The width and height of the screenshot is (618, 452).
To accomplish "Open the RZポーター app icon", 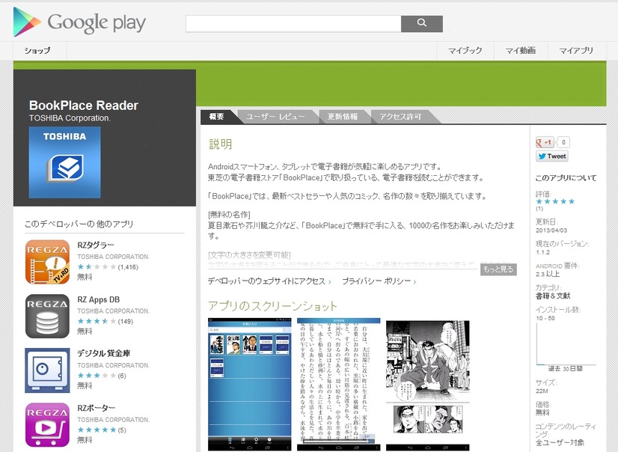I will [x=47, y=424].
